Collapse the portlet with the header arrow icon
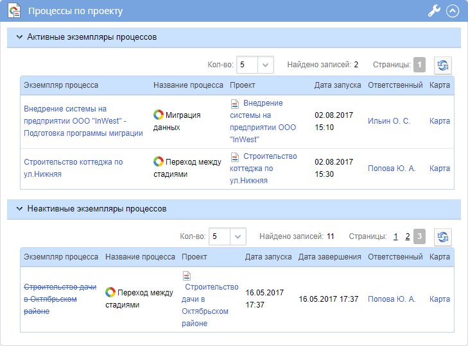The image size is (468, 346). pyautogui.click(x=453, y=11)
